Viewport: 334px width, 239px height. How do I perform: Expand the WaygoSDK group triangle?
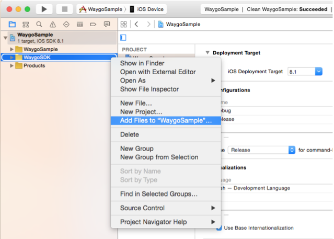coord(11,58)
